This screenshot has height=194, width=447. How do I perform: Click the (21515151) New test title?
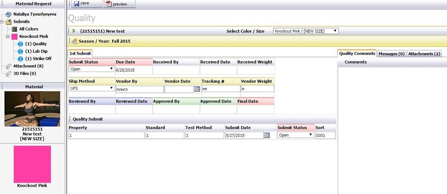(x=102, y=31)
